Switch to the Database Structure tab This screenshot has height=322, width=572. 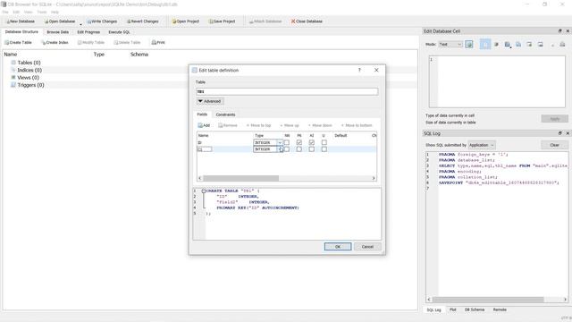click(x=21, y=32)
